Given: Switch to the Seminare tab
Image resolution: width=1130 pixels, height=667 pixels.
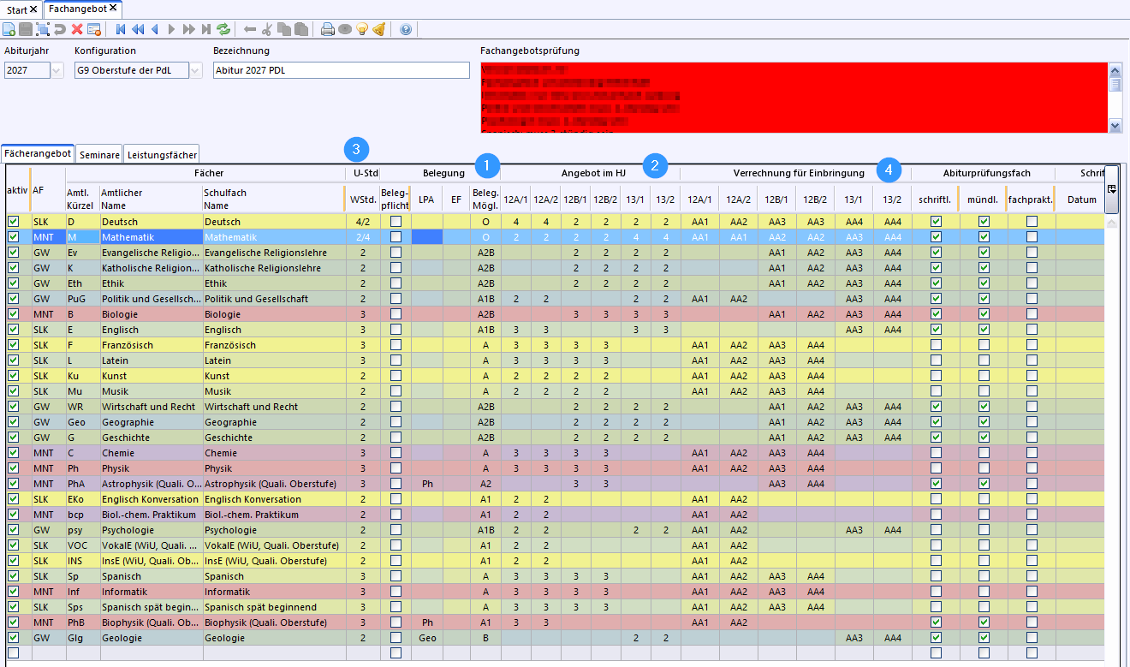Looking at the screenshot, I should [99, 155].
